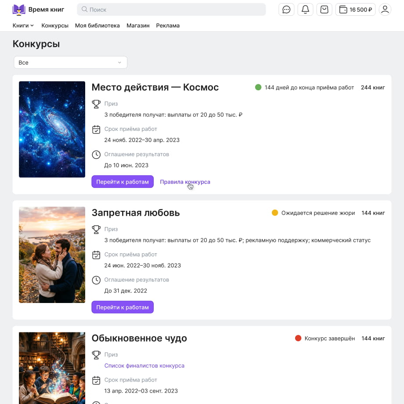
Task: Click calendar icon in Запретная любовь card
Action: 96,255
